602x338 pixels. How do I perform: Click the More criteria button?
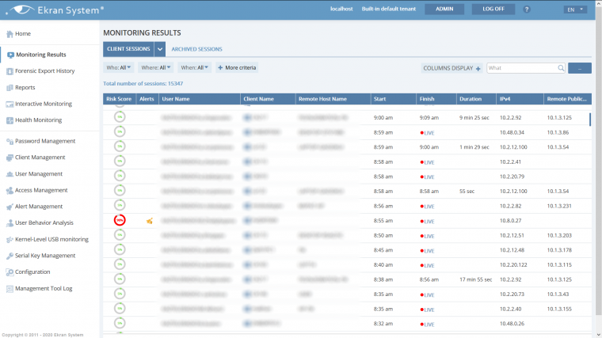point(237,68)
